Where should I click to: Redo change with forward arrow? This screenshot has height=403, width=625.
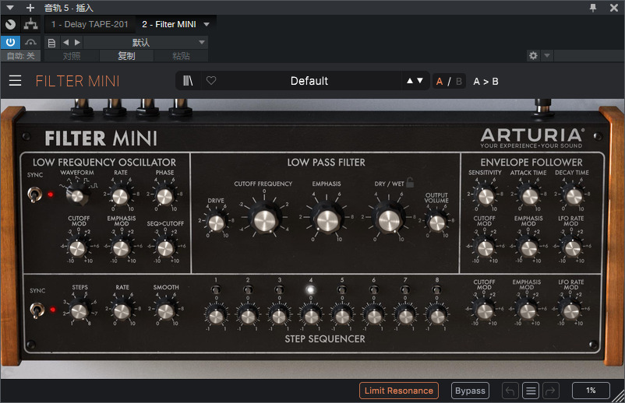(x=550, y=391)
